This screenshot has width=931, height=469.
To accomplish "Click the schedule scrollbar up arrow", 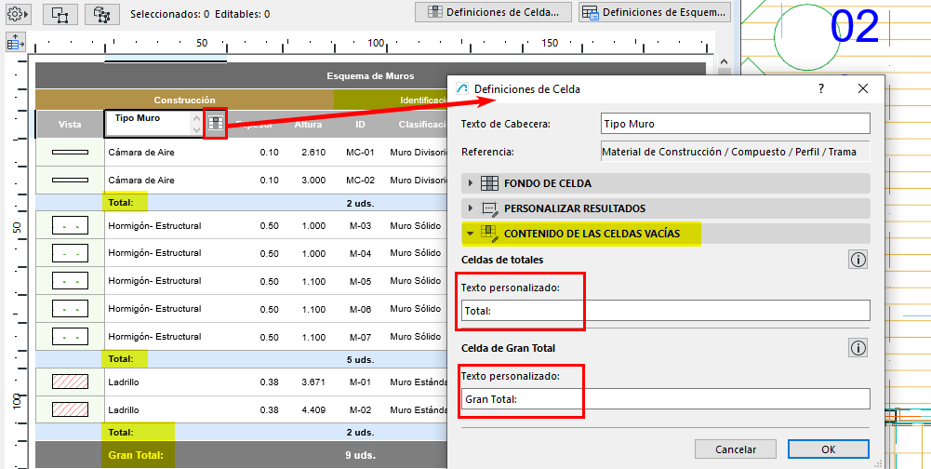I will click(724, 61).
